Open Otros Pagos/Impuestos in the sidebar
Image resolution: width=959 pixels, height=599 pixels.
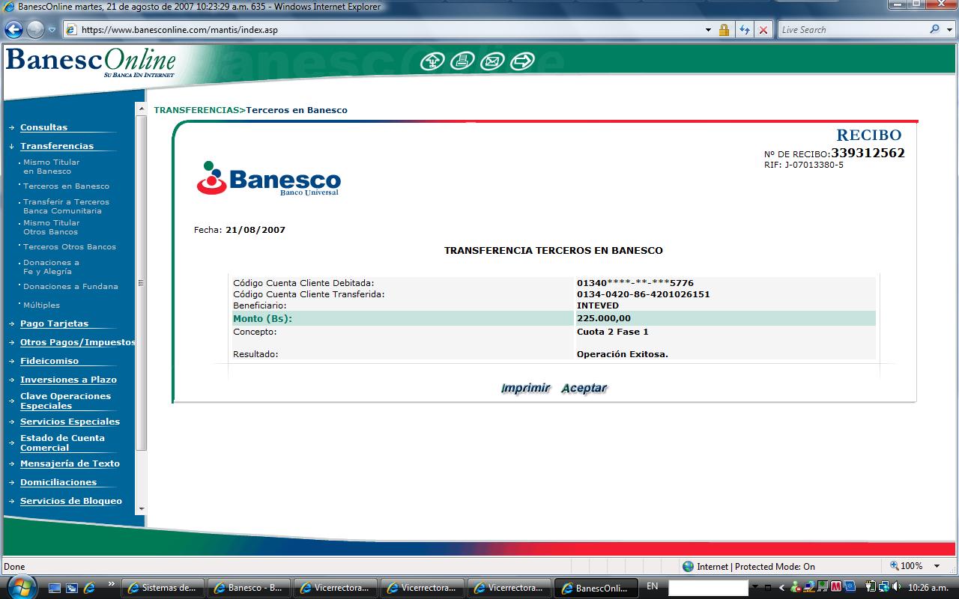coord(78,342)
